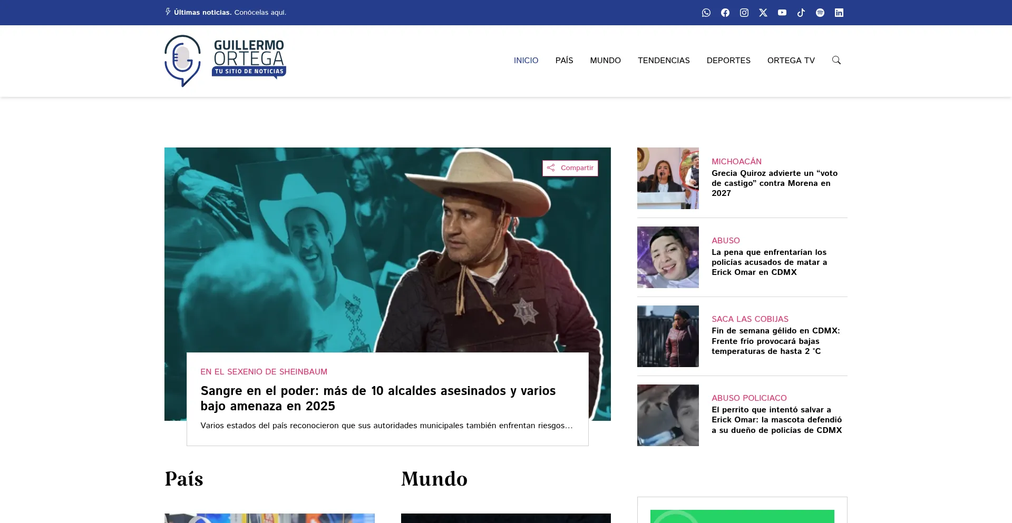Click the TikTok icon

tap(801, 13)
